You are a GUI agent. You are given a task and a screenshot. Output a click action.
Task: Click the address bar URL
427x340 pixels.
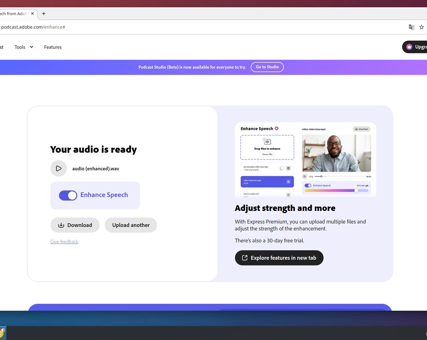(33, 27)
